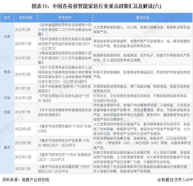The width and height of the screenshot is (193, 186).
Task: Select date 2021年11月 for Chongqing
Action: click(x=23, y=157)
